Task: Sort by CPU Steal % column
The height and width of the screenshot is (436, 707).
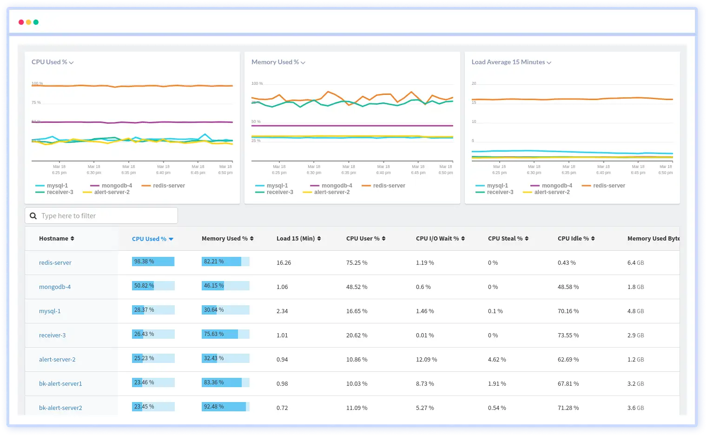Action: tap(508, 238)
